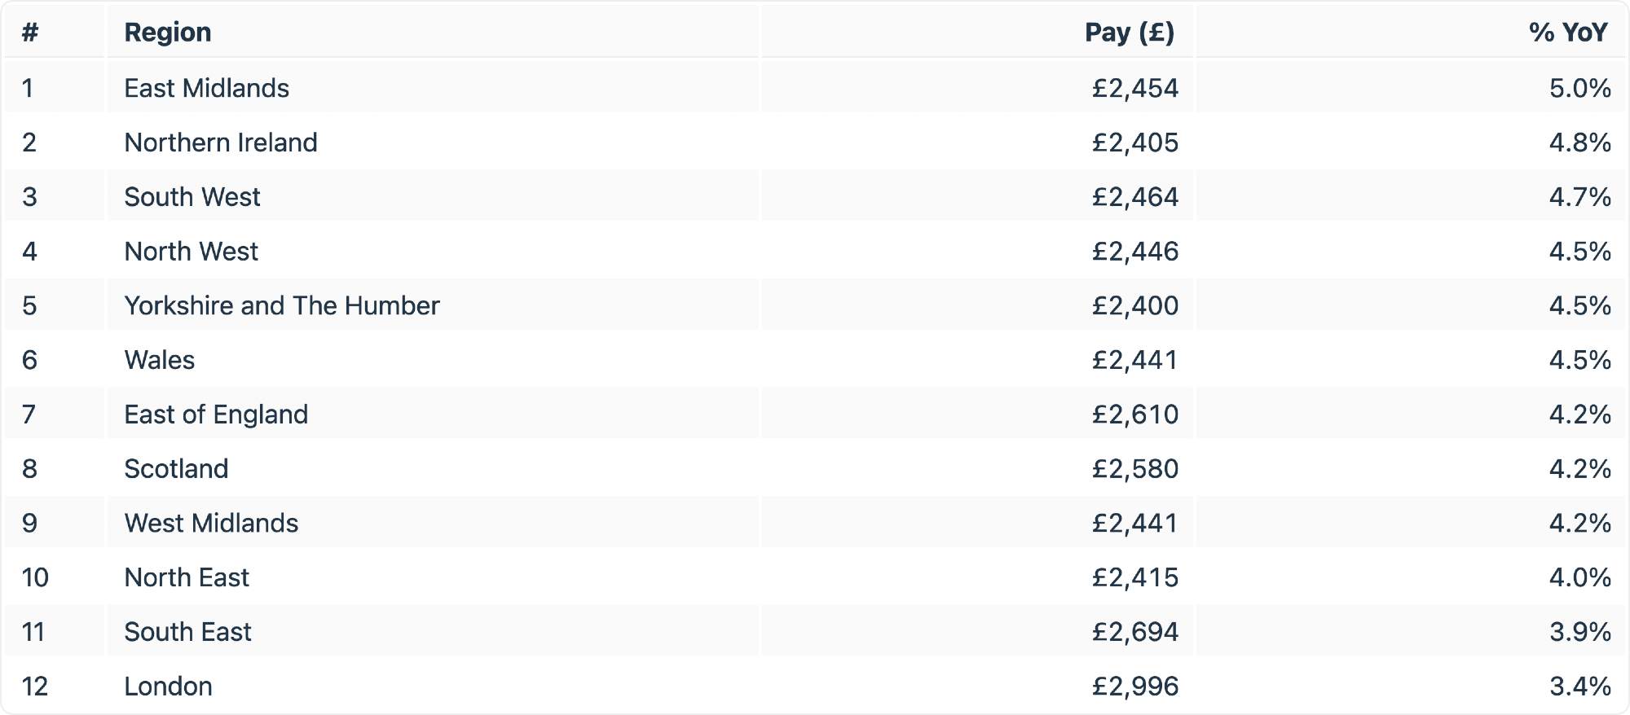The width and height of the screenshot is (1630, 715).
Task: Select the London region cell
Action: [x=168, y=686]
